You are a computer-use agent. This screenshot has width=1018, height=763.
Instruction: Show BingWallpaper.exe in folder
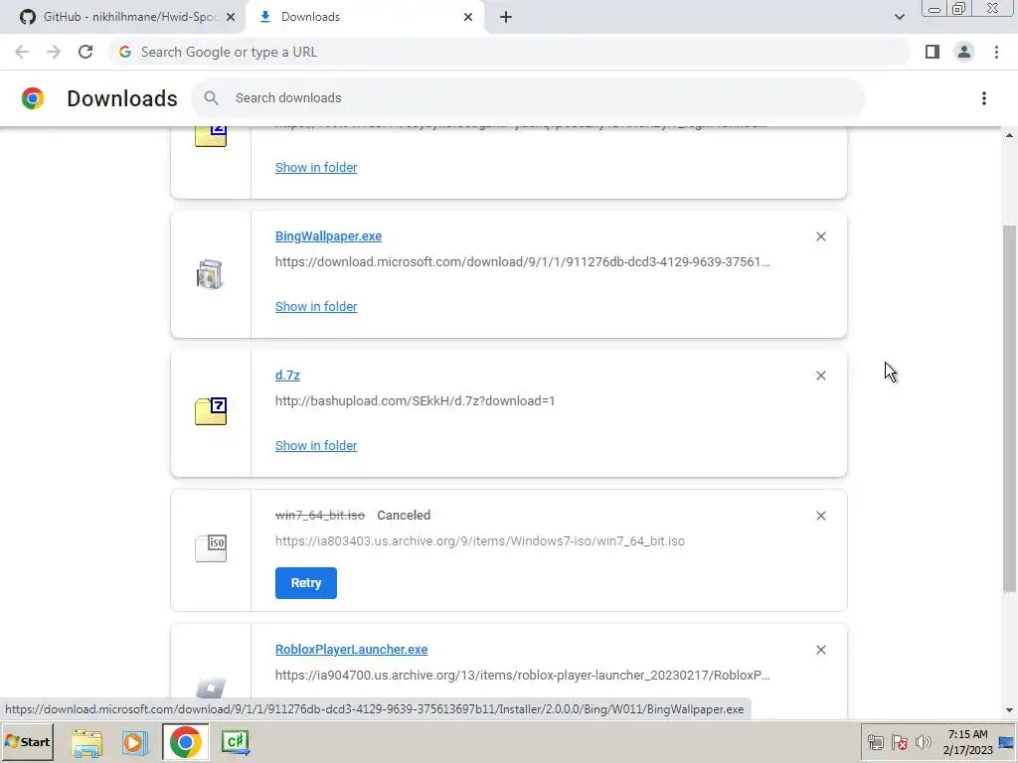316,306
